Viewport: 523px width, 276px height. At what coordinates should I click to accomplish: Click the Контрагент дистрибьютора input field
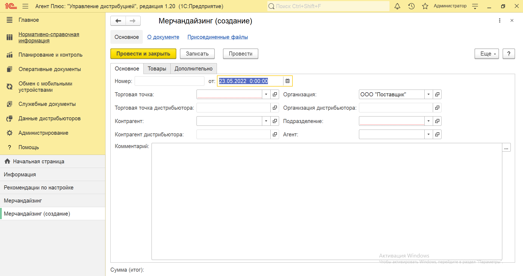coord(234,134)
